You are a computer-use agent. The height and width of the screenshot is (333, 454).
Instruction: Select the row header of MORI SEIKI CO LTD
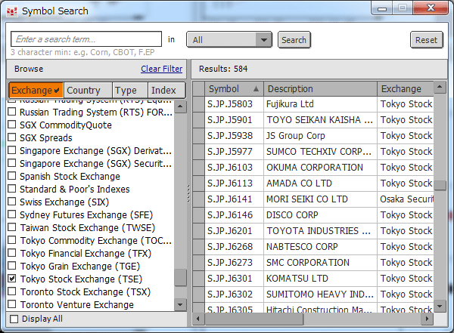[198, 199]
